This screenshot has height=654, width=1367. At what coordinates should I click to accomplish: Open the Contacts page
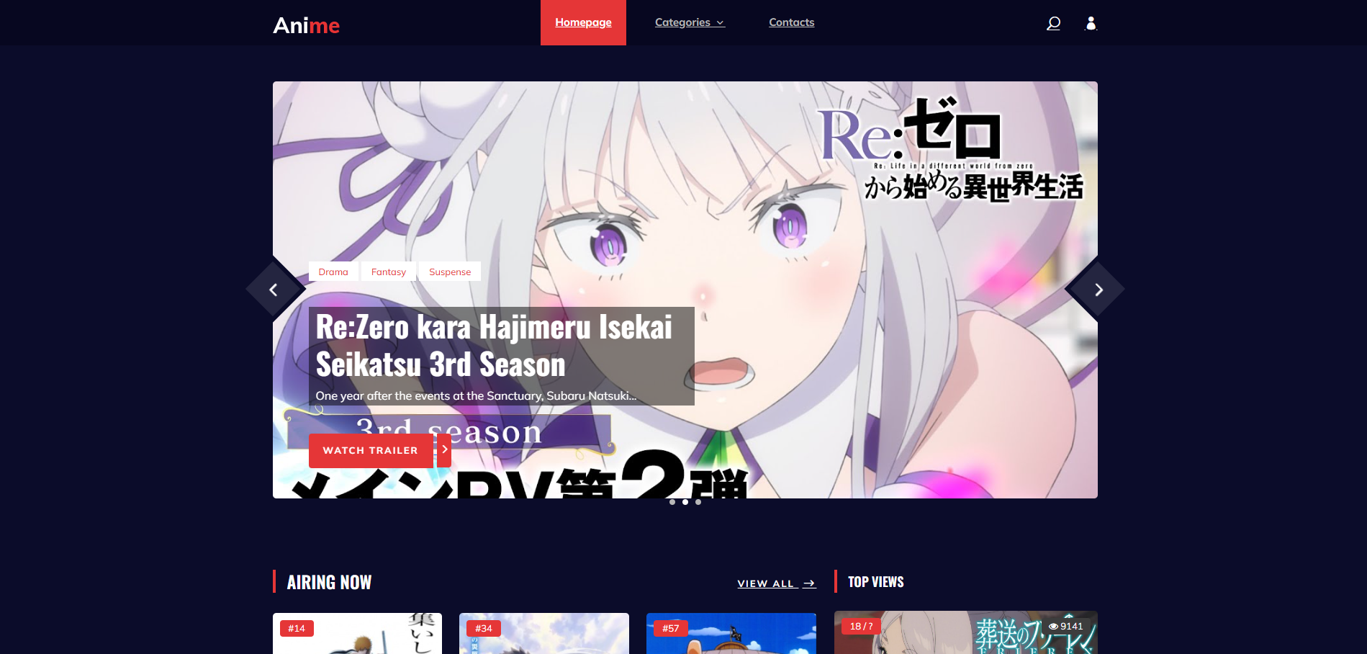(x=791, y=22)
